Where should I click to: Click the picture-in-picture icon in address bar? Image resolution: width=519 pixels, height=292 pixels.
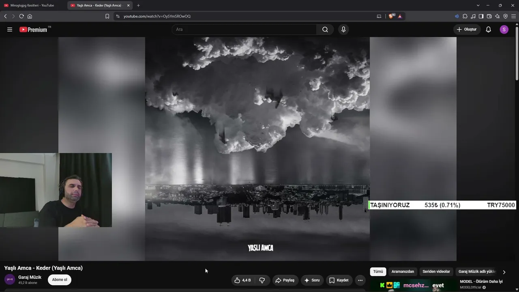[x=379, y=16]
